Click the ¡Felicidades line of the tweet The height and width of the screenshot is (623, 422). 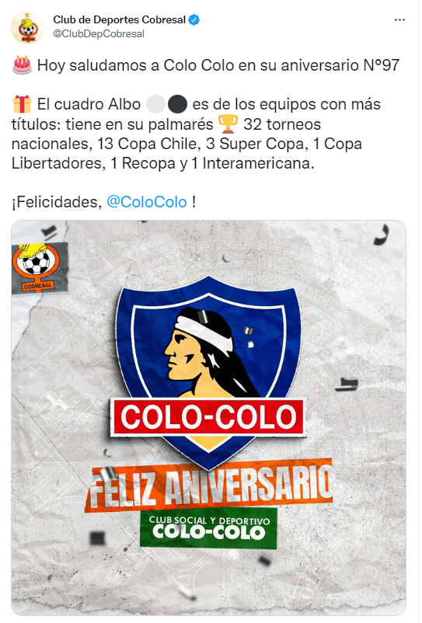tap(103, 202)
